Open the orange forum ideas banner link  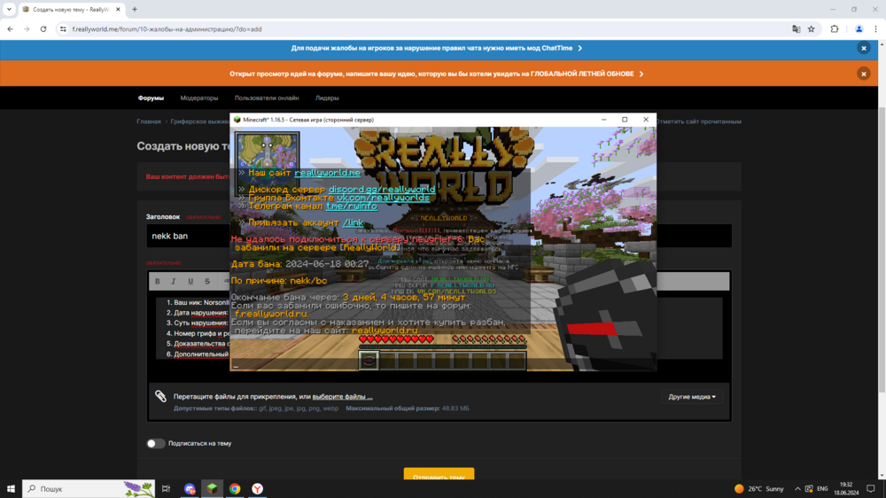pos(436,74)
